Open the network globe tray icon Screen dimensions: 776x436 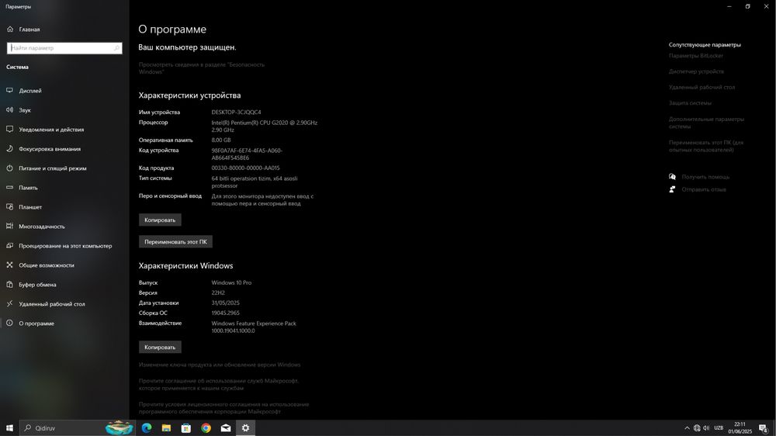[697, 428]
